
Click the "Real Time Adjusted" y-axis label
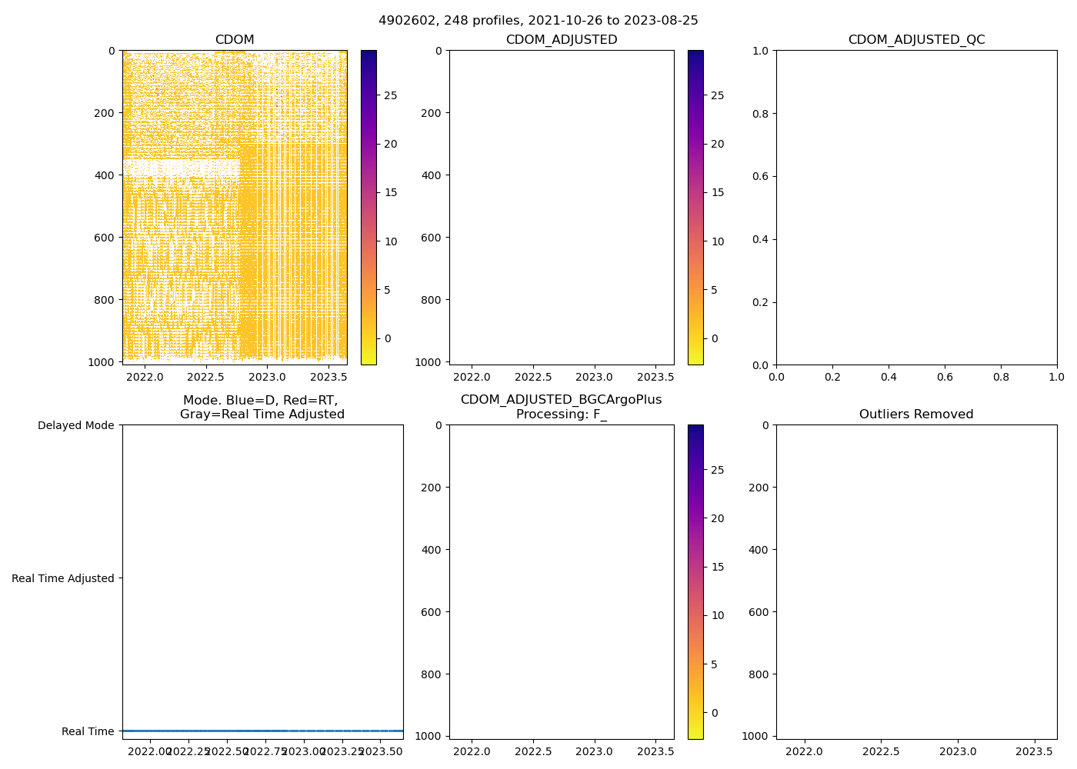[x=63, y=578]
